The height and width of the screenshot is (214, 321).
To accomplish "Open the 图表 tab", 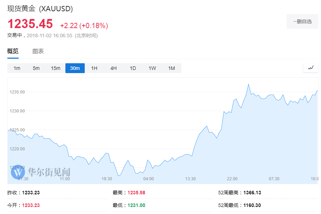I will pyautogui.click(x=38, y=51).
